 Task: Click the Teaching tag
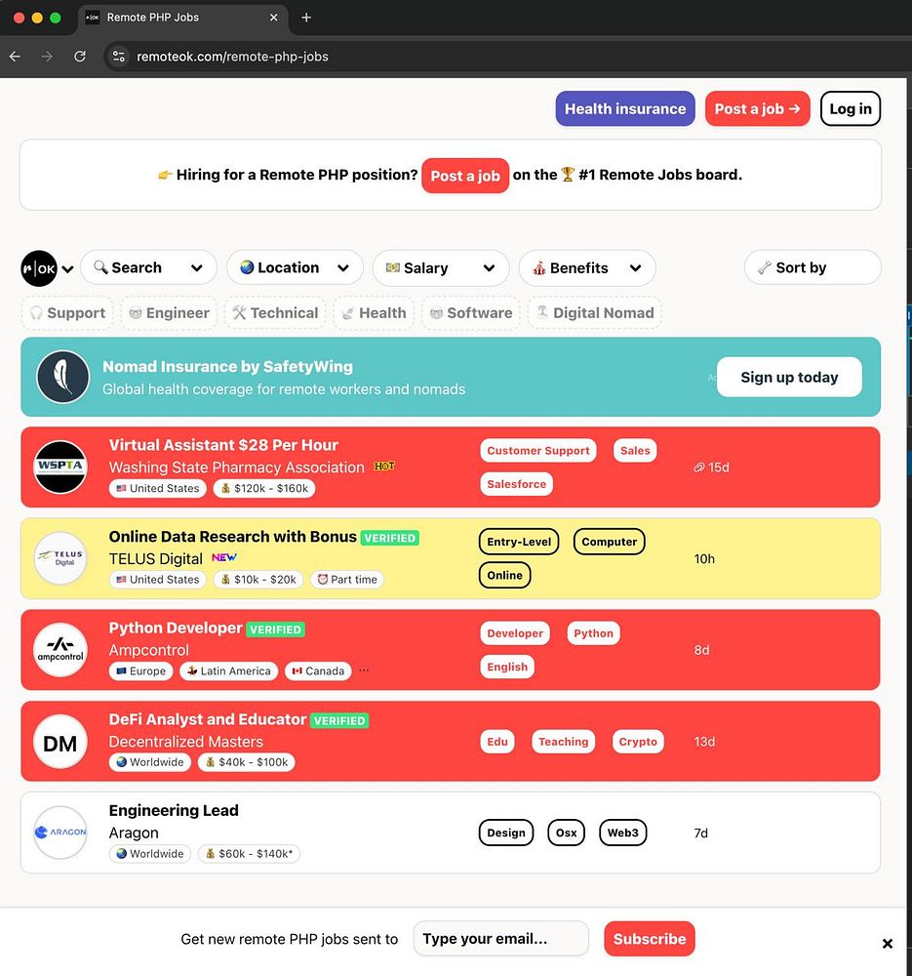point(563,742)
